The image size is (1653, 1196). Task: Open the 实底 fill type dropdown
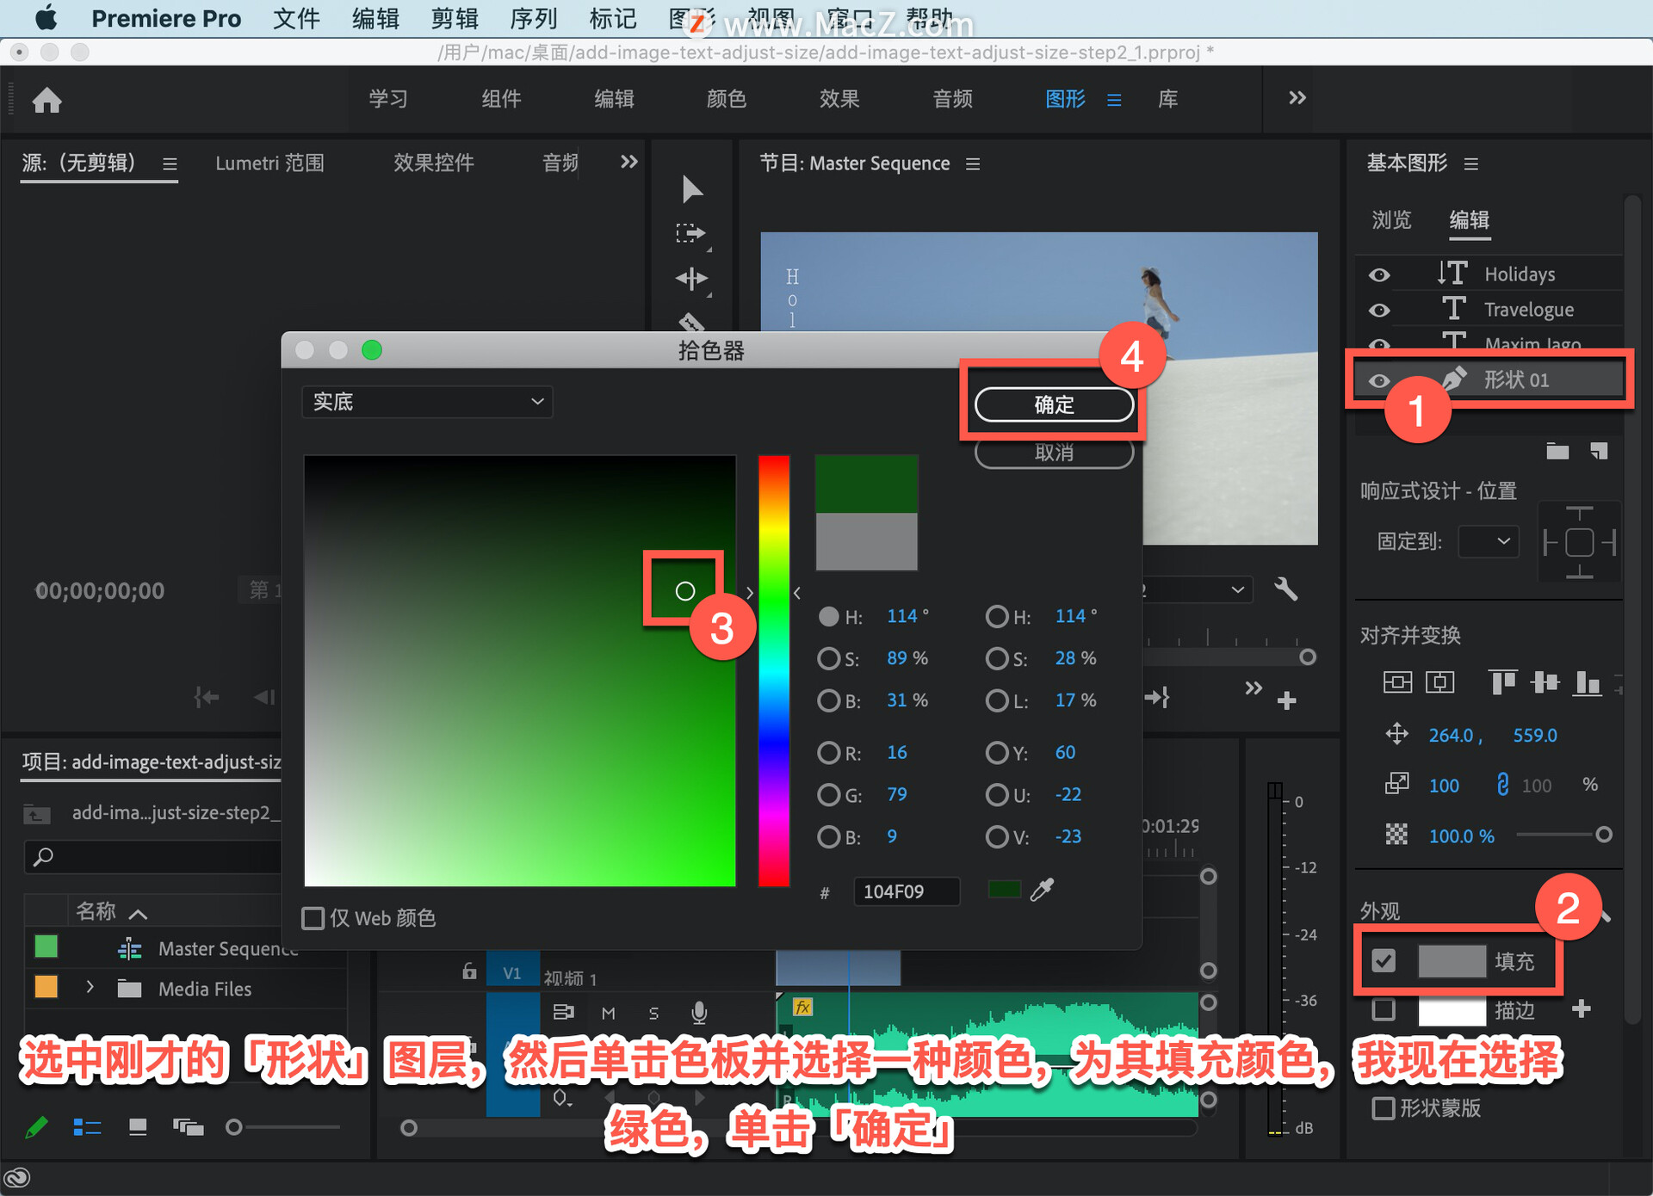(x=427, y=402)
